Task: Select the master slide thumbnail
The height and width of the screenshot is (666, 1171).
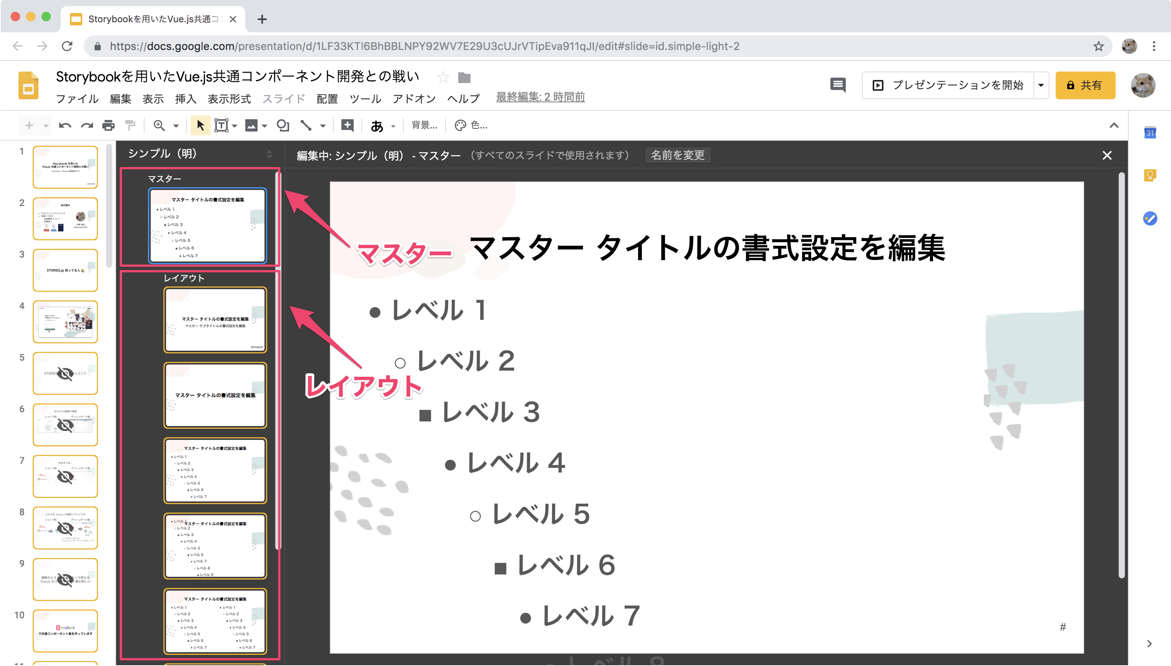Action: pyautogui.click(x=207, y=225)
